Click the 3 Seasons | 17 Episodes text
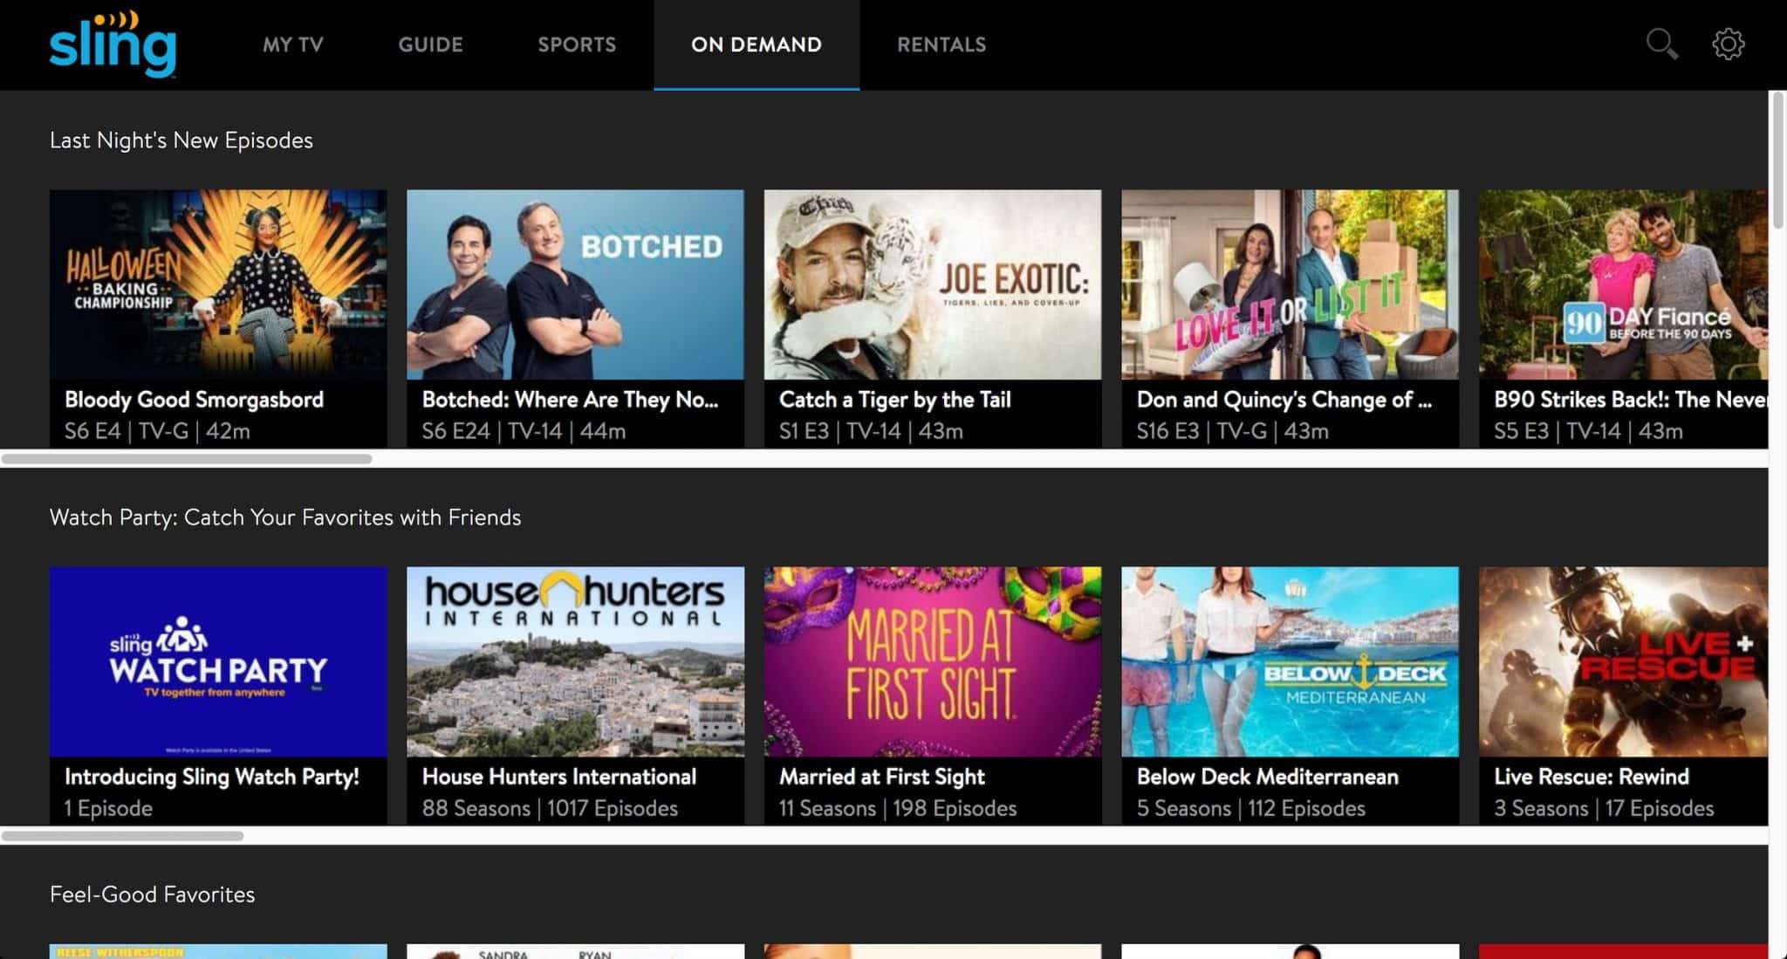 click(x=1604, y=808)
